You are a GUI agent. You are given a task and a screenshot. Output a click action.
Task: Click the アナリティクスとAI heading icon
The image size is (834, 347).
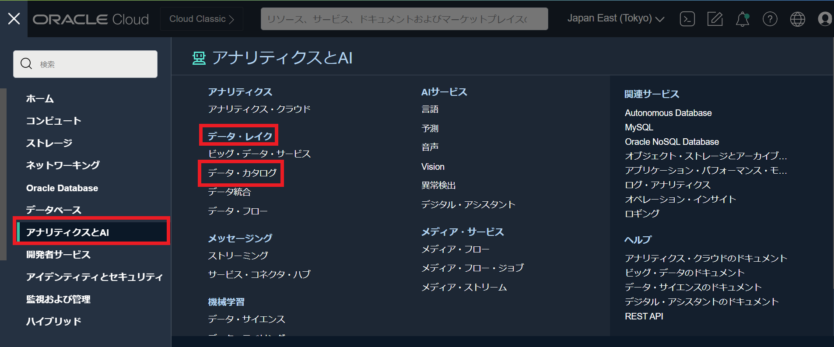pyautogui.click(x=199, y=58)
